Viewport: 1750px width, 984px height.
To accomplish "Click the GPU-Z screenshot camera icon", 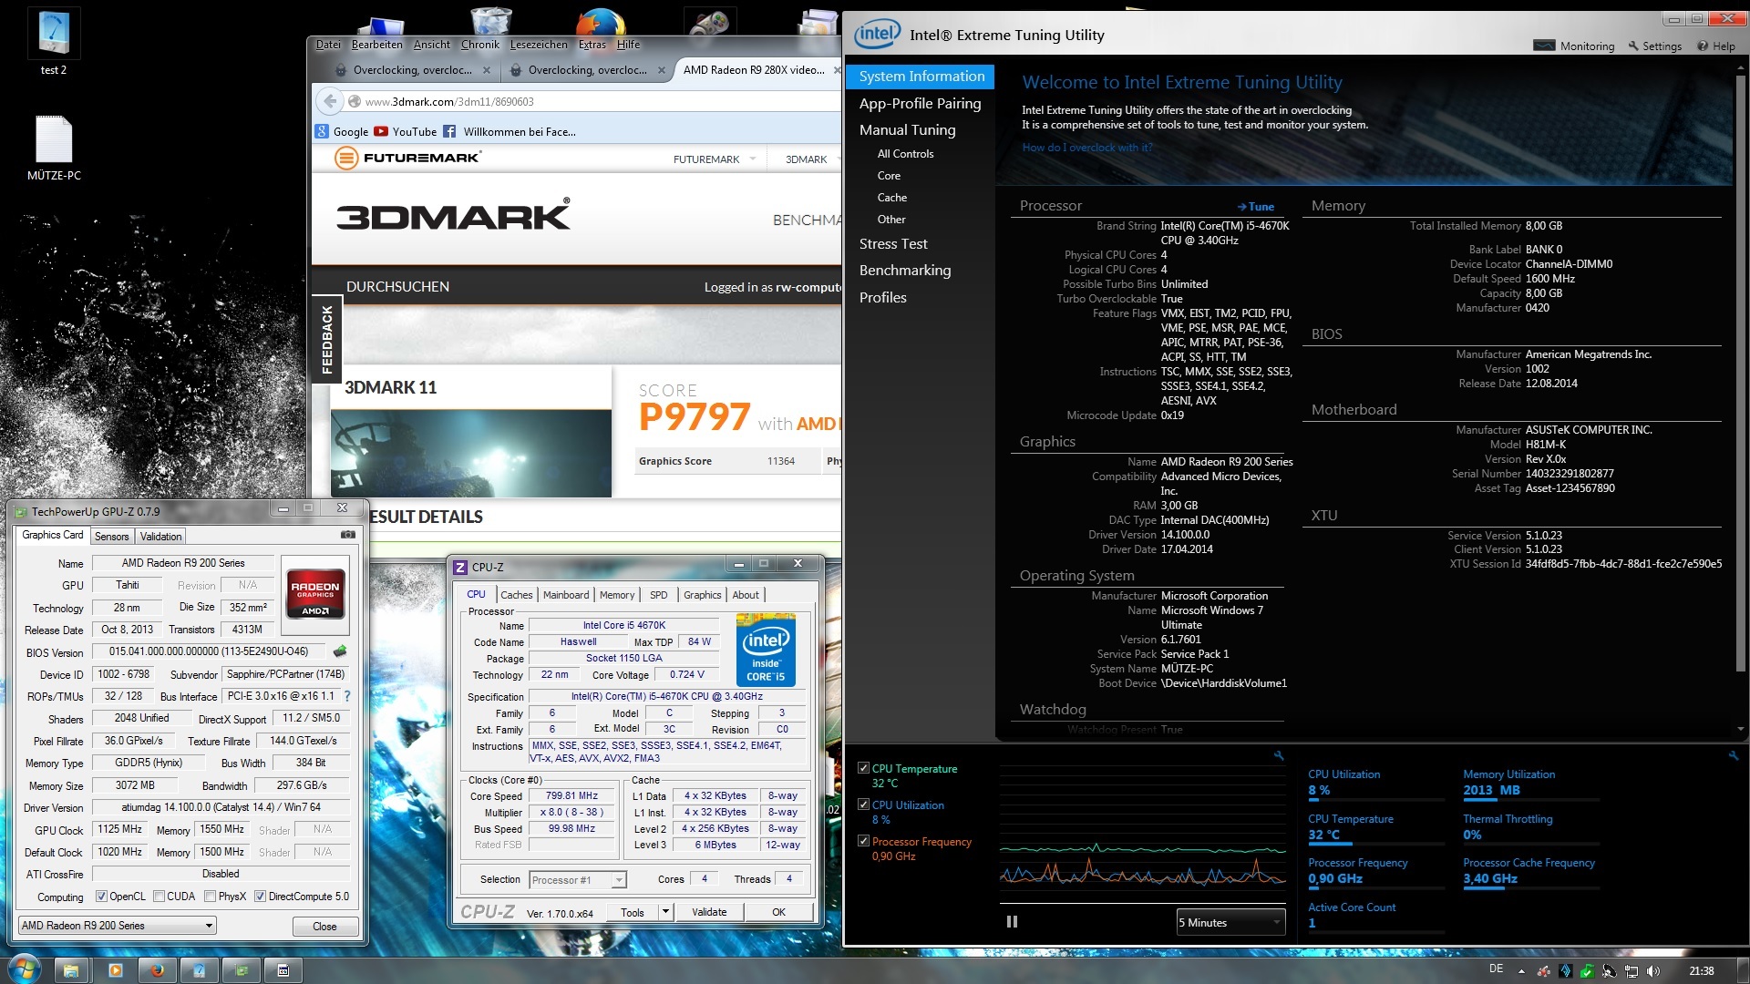I will (x=347, y=535).
